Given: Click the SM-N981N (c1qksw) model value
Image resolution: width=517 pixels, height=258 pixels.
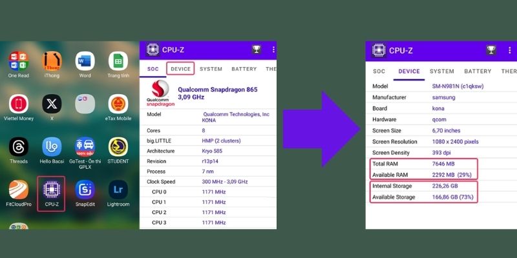Looking at the screenshot, I should coord(458,86).
